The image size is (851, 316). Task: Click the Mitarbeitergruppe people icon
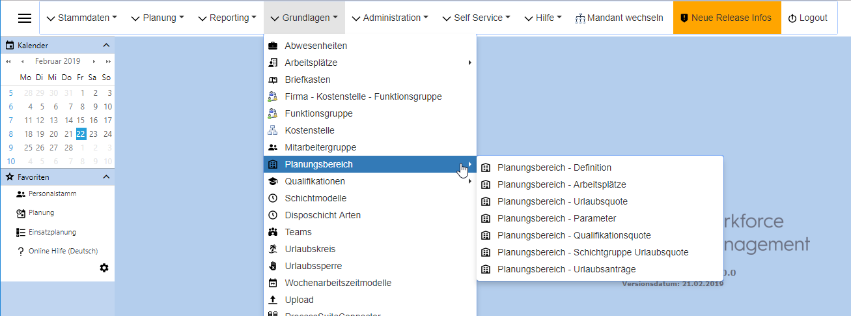273,147
